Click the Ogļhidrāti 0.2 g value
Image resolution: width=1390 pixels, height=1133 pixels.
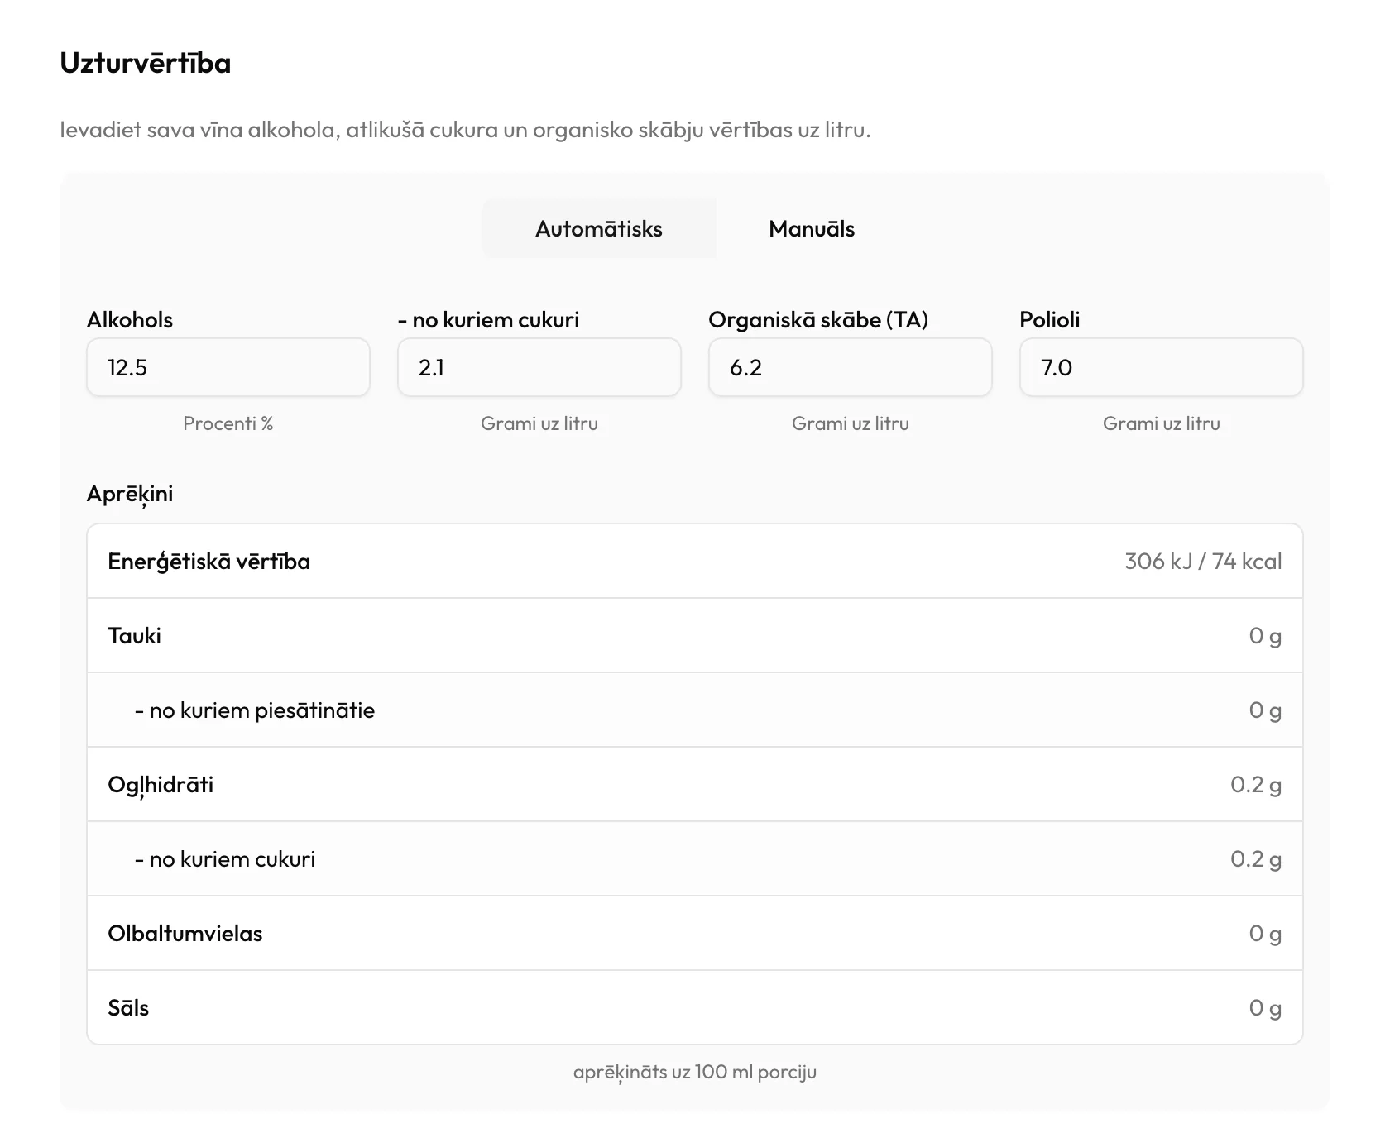pyautogui.click(x=1256, y=785)
